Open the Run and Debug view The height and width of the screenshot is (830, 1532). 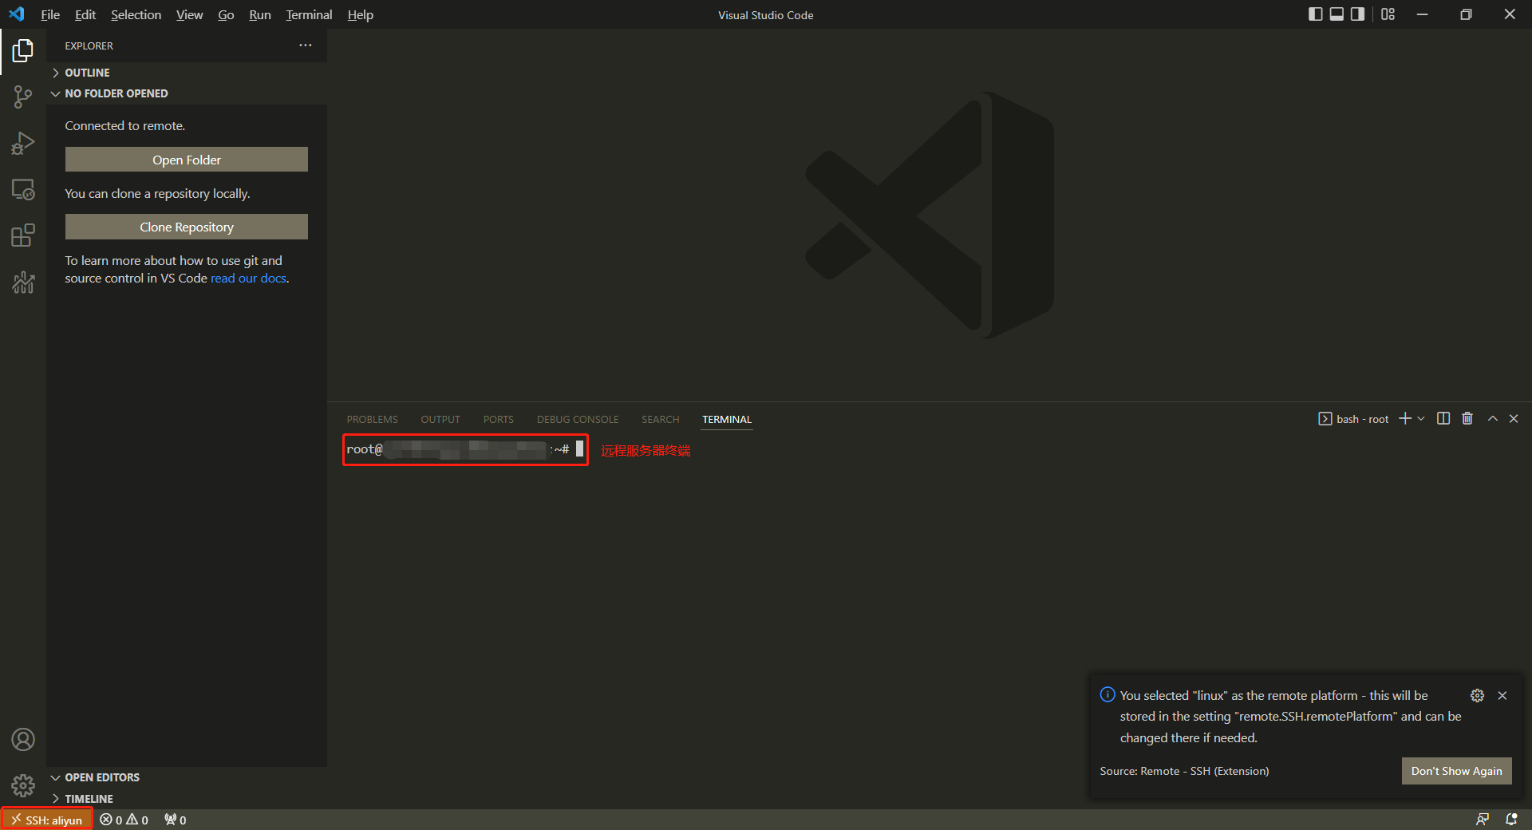pyautogui.click(x=23, y=144)
